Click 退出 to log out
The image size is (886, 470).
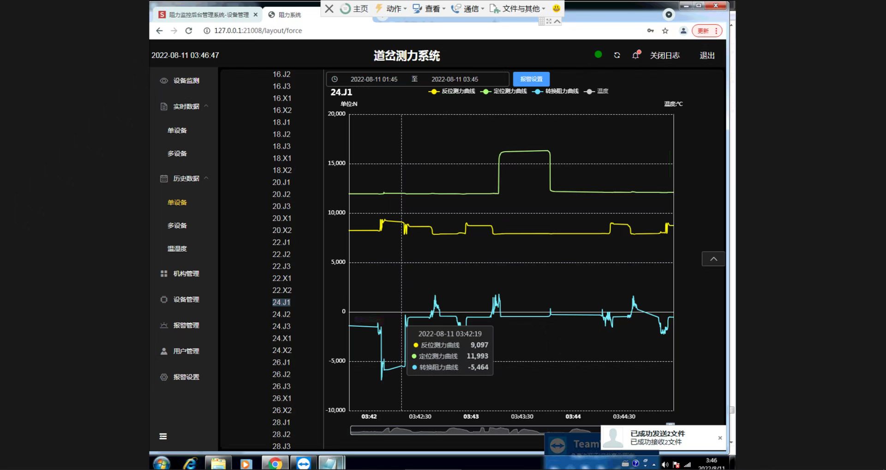pos(707,55)
